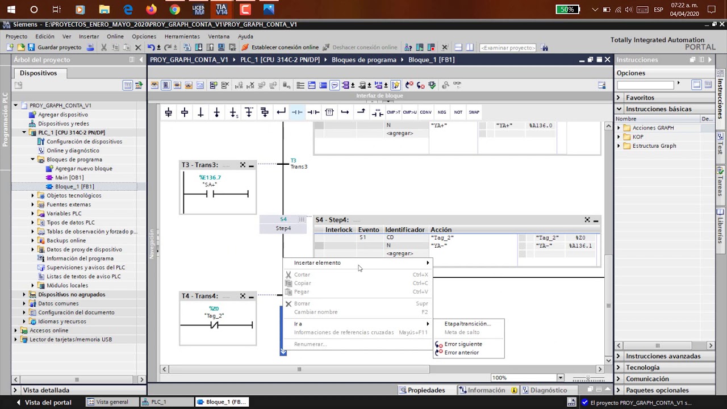The height and width of the screenshot is (409, 727).
Task: Click the S4 step table icon
Action: tap(302, 219)
